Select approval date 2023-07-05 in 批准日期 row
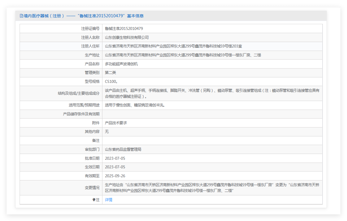The height and width of the screenshot is (221, 347). click(115, 158)
